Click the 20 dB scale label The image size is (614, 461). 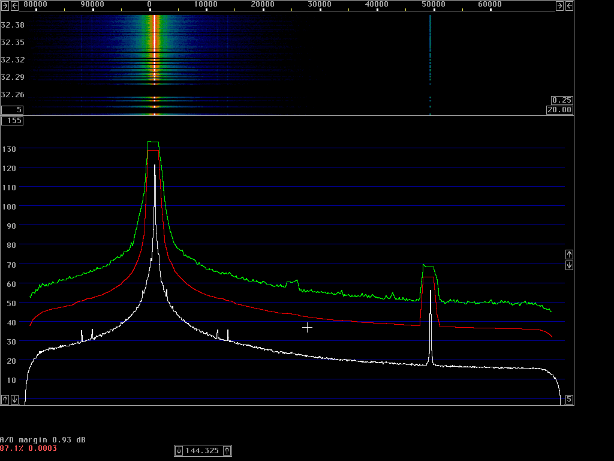pyautogui.click(x=11, y=361)
